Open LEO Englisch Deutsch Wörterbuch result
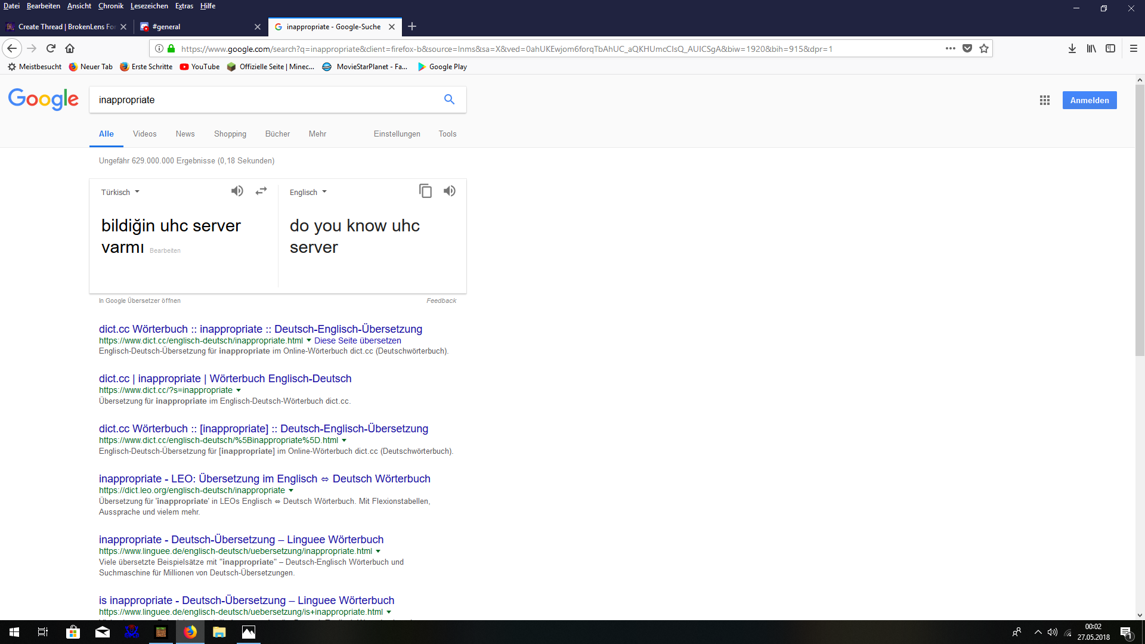The image size is (1145, 644). point(264,479)
